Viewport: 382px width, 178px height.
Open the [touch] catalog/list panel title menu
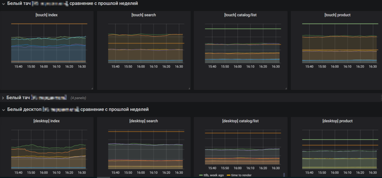(x=241, y=15)
